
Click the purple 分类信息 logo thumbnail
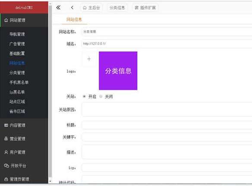click(x=118, y=71)
